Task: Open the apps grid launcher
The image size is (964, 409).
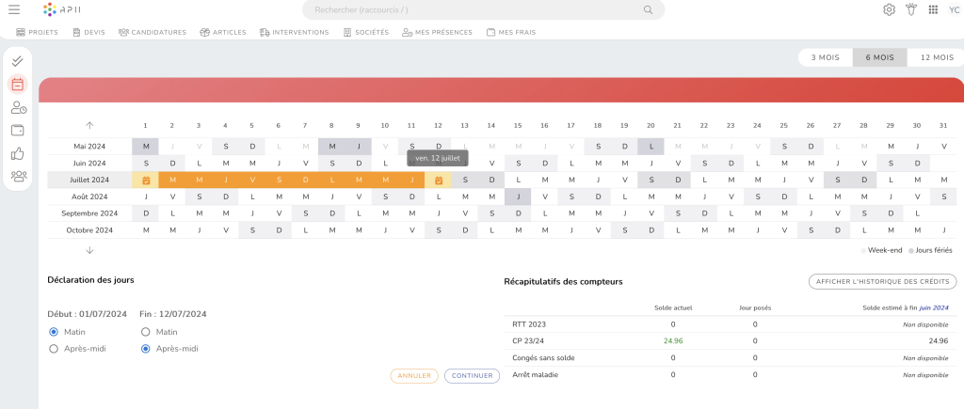Action: click(x=933, y=9)
